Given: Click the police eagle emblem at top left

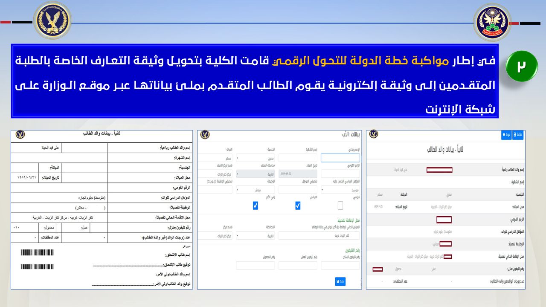Looking at the screenshot, I should [x=52, y=20].
